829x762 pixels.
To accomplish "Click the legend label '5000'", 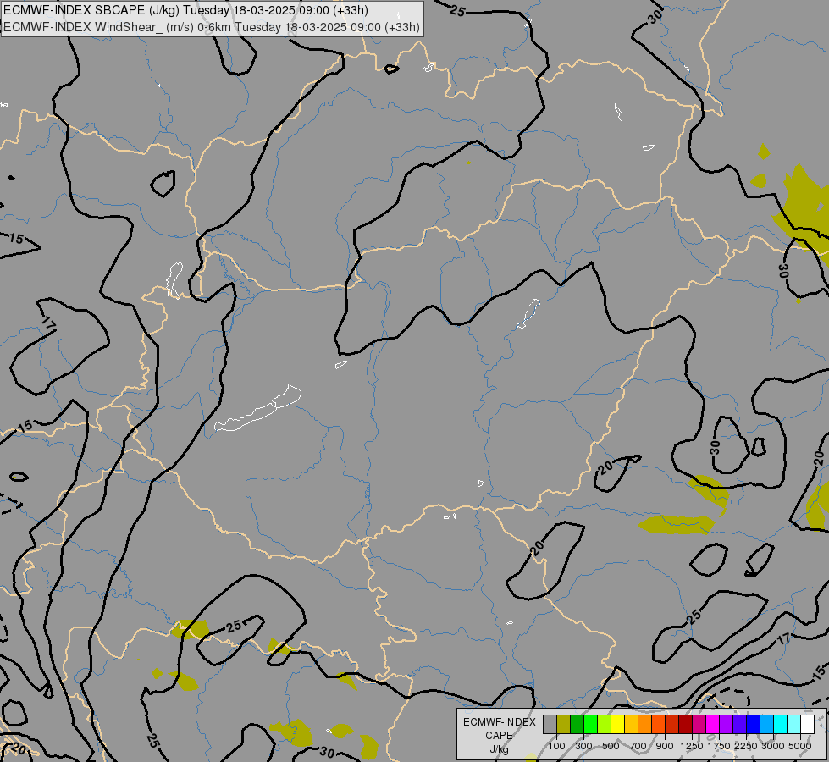I will click(799, 746).
